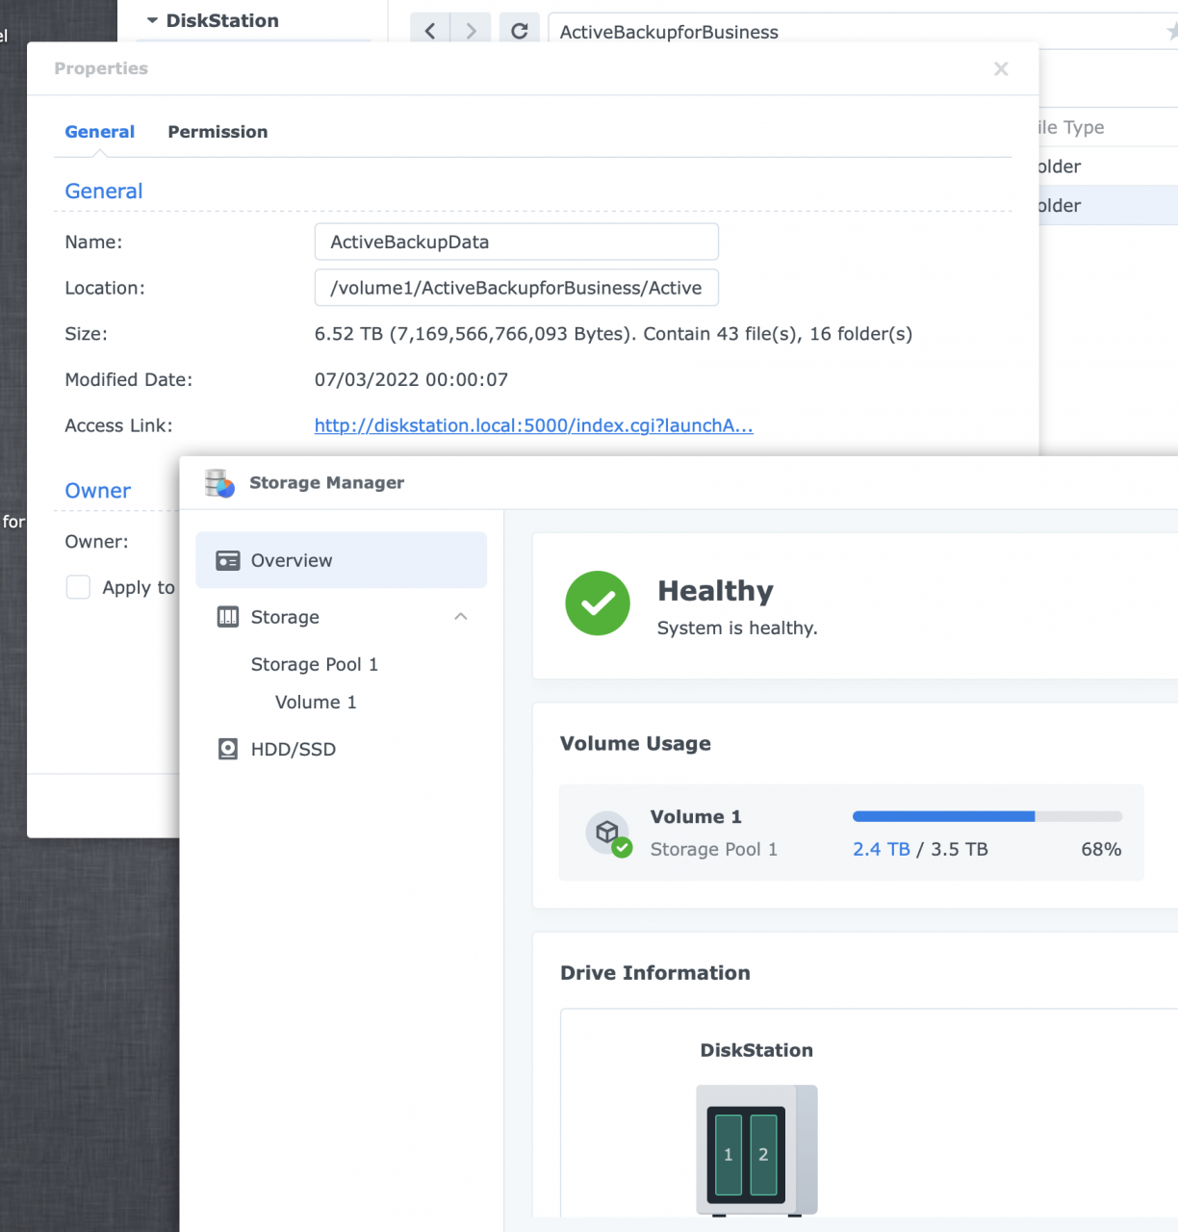Click the forward navigation arrow
The width and height of the screenshot is (1178, 1232).
click(x=471, y=29)
